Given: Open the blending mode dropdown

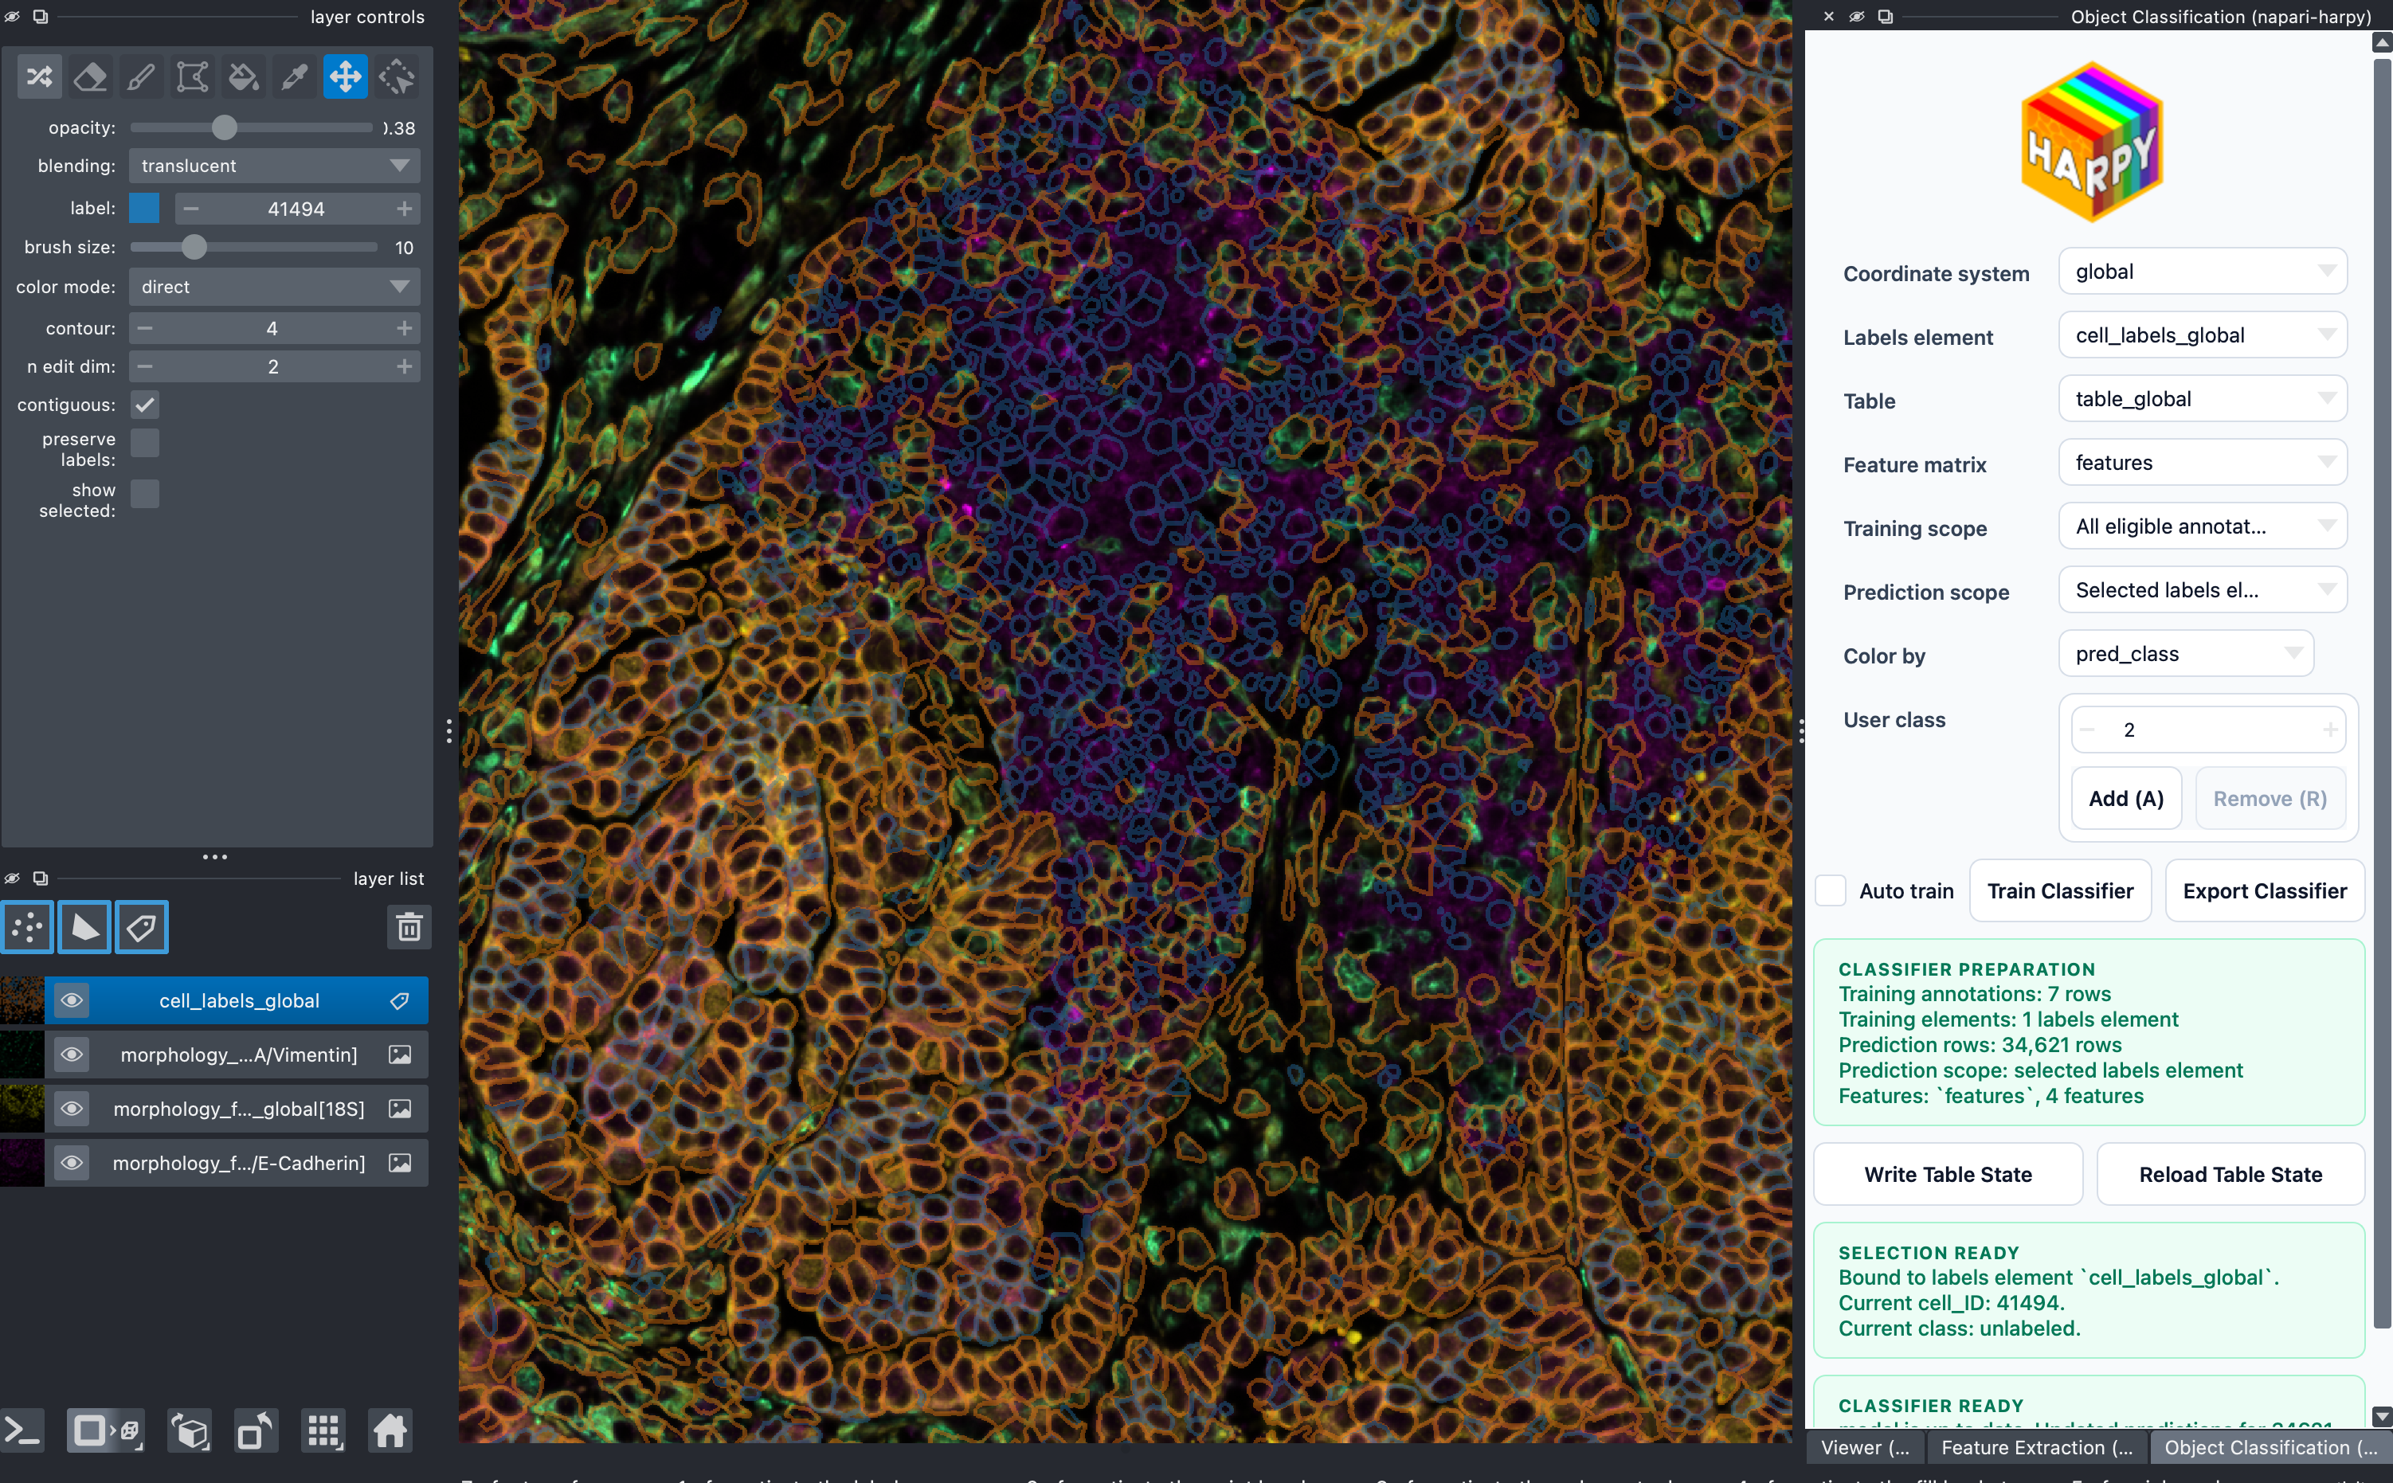Looking at the screenshot, I should pyautogui.click(x=275, y=166).
